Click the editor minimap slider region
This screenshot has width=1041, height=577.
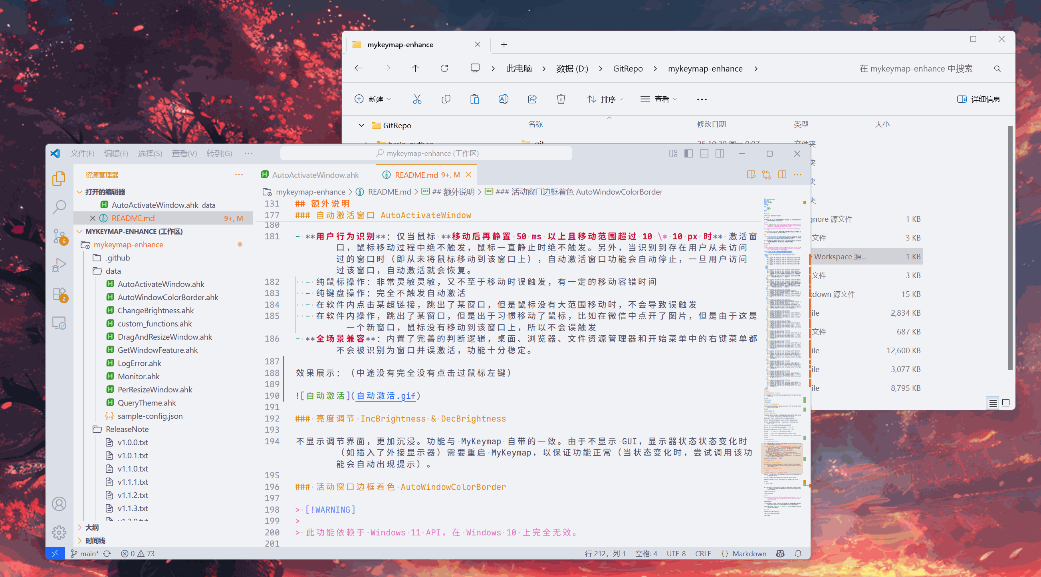click(781, 458)
